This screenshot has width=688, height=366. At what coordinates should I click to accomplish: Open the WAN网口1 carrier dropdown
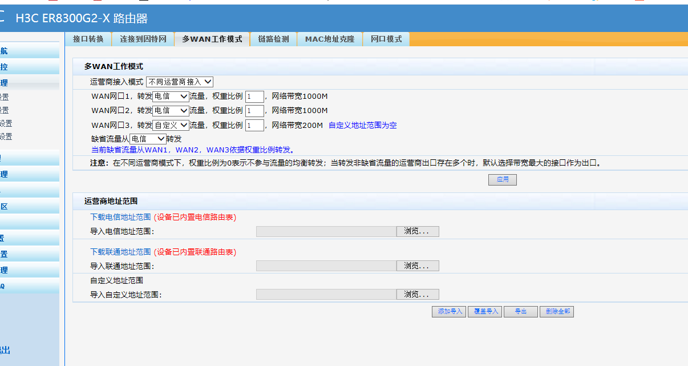point(171,96)
